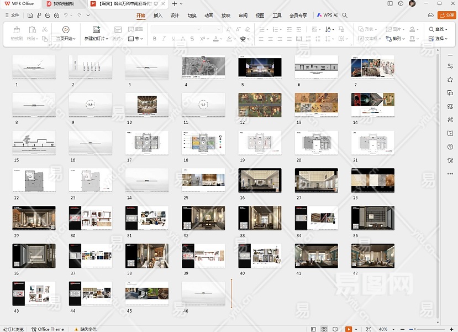
Task: Switch to normal view in status bar
Action: coord(314,329)
